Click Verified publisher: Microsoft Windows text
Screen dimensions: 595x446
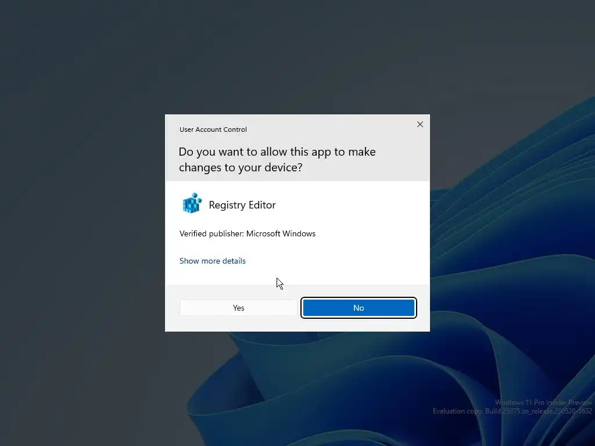[248, 233]
